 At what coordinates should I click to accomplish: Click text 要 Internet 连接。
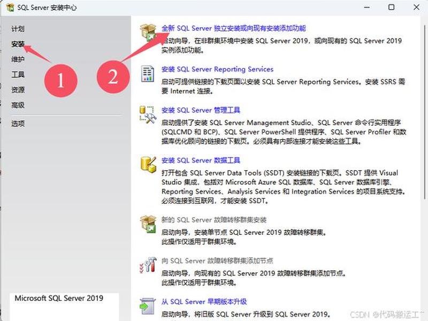187,91
